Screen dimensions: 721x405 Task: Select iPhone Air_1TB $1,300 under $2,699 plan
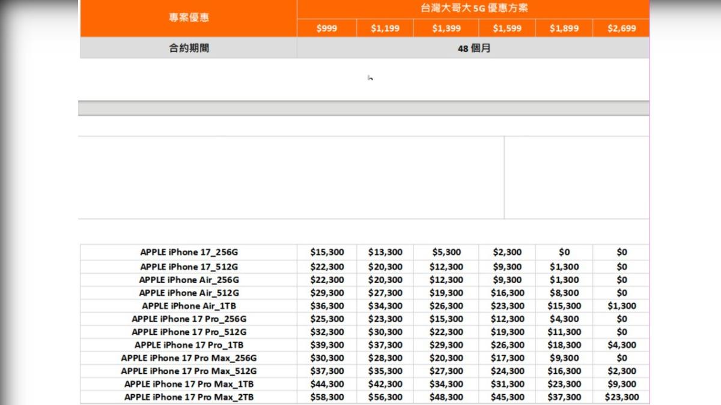pos(621,306)
